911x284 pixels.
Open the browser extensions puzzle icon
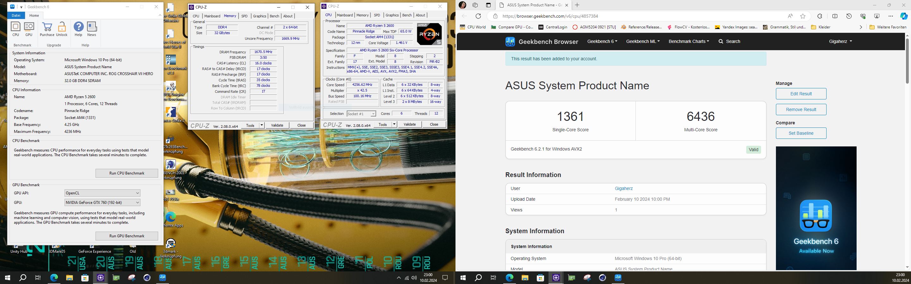819,16
